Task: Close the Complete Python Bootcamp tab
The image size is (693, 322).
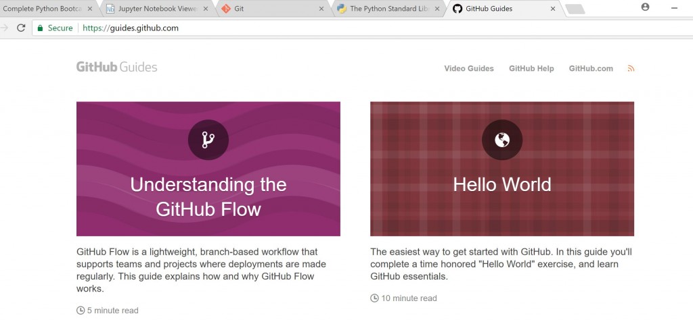Action: (90, 9)
